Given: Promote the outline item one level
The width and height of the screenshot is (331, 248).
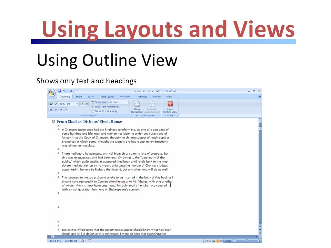Looking at the screenshot, I should (x=56, y=104).
